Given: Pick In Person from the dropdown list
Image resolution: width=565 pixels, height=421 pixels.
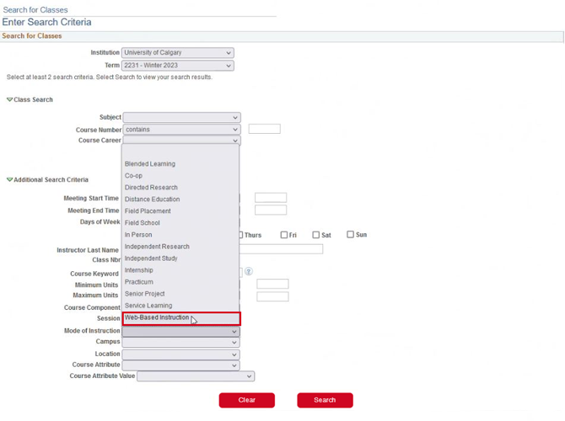Looking at the screenshot, I should tap(138, 235).
